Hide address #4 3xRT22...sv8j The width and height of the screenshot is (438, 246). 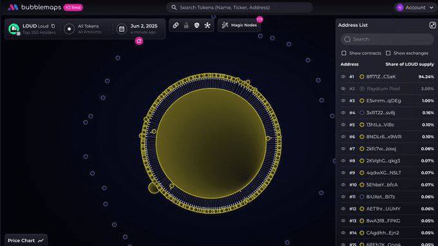click(x=343, y=112)
